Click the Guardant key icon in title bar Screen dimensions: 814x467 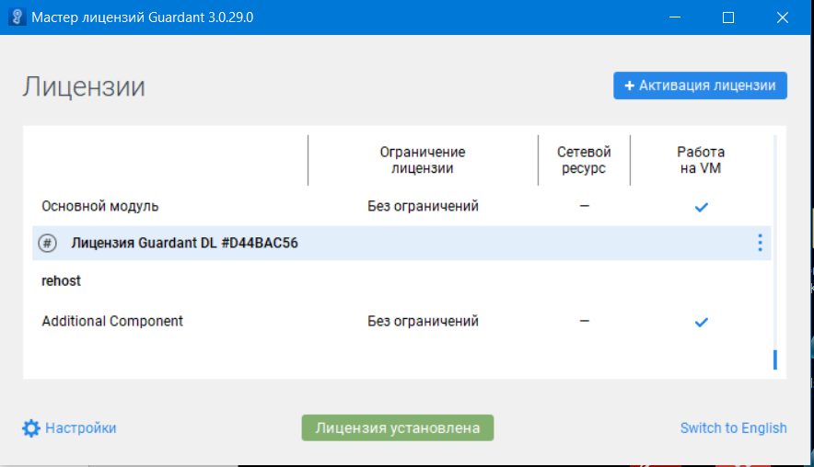pos(17,17)
